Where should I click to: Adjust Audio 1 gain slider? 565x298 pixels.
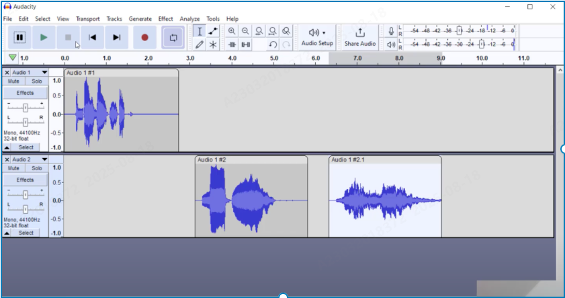tap(26, 108)
